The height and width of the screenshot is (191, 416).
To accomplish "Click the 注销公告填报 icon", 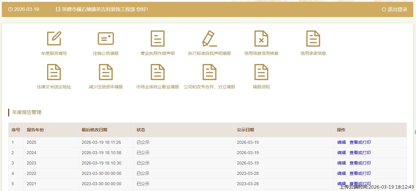I will pos(106,39).
